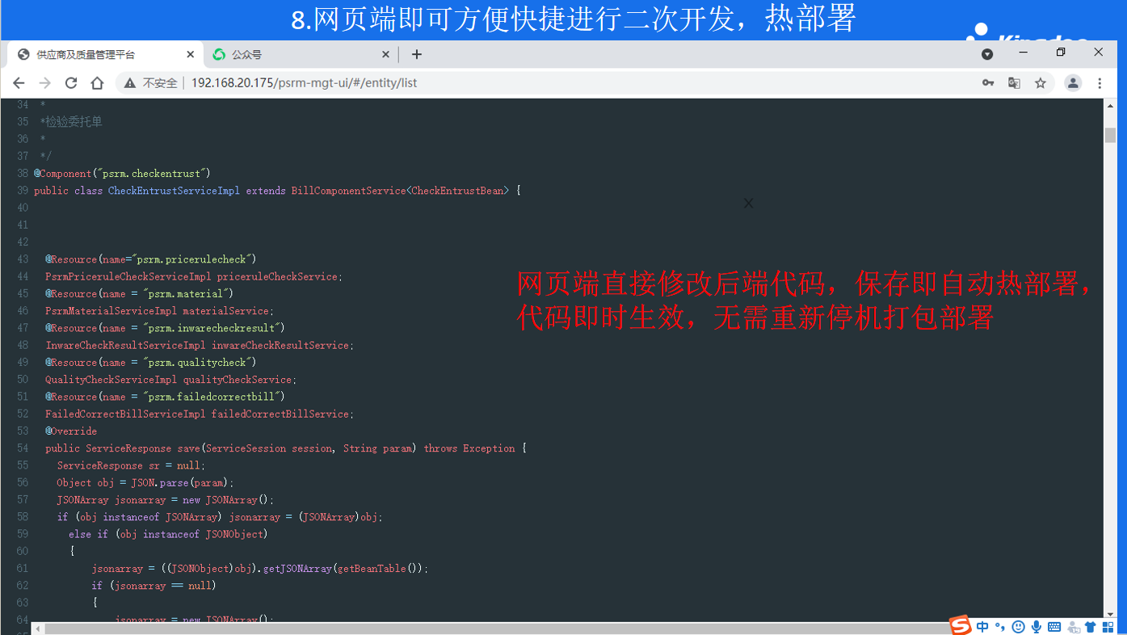
Task: Open the Sogou emoji smiley panel
Action: click(1019, 627)
